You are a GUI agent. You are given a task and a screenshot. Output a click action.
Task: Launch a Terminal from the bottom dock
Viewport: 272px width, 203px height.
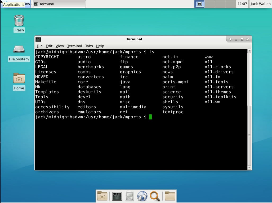coord(117,196)
